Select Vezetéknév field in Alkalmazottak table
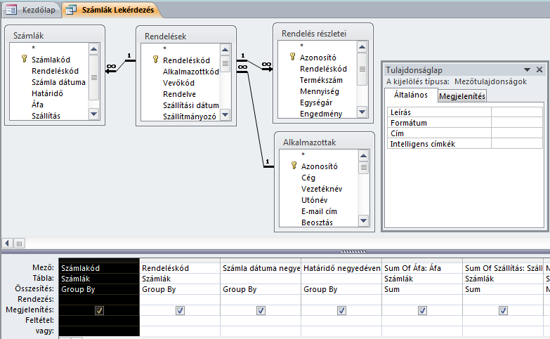This screenshot has height=339, width=550. (321, 189)
